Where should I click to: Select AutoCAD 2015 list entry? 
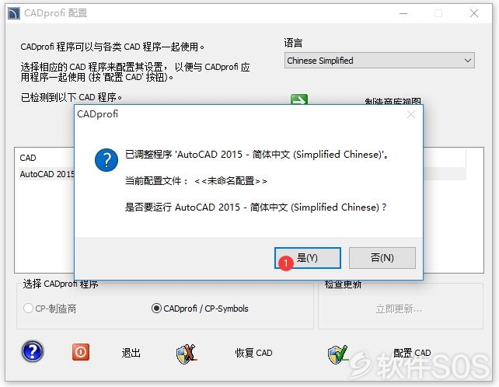(x=47, y=174)
